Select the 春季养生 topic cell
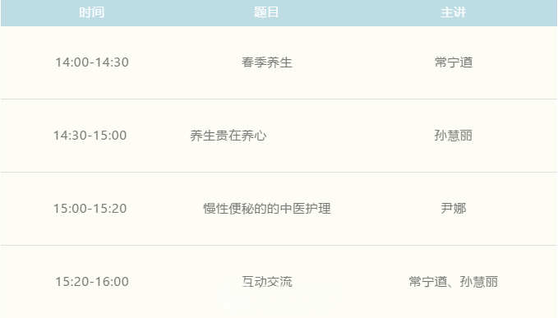This screenshot has width=558, height=318. (x=266, y=62)
